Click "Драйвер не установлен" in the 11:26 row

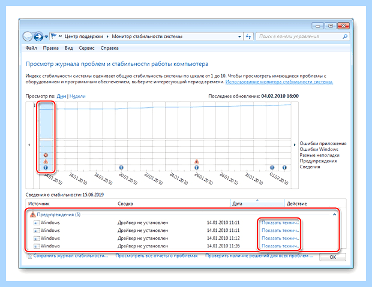point(143,246)
